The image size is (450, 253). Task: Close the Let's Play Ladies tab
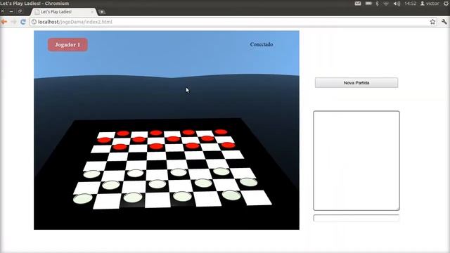point(92,12)
